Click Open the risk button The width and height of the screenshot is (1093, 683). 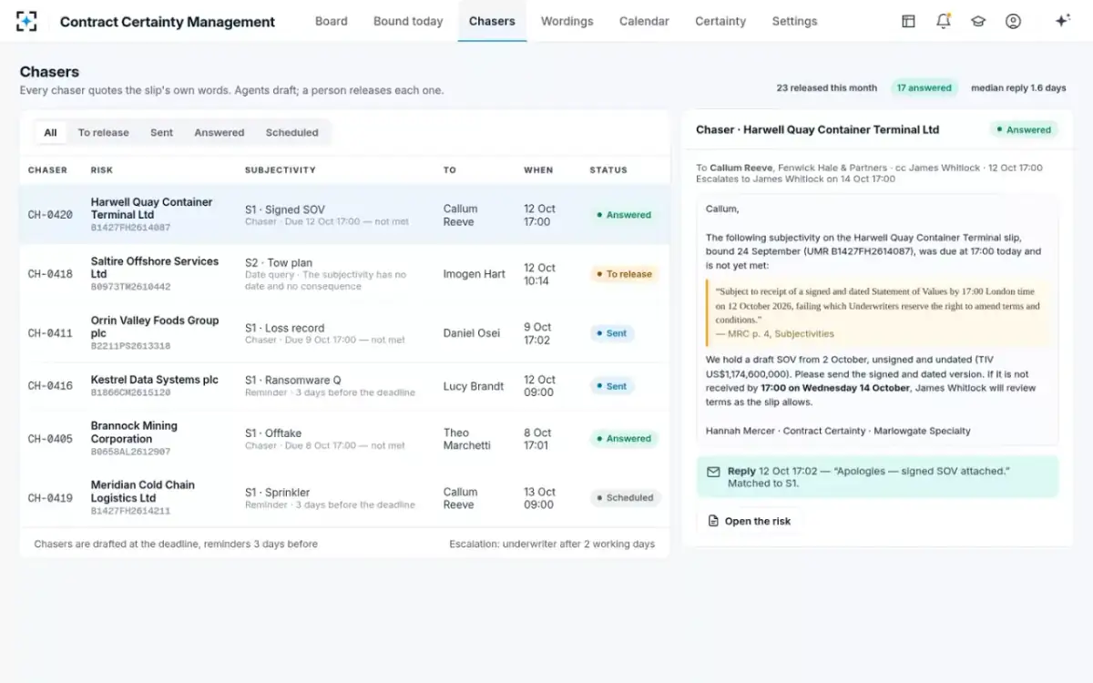click(750, 521)
